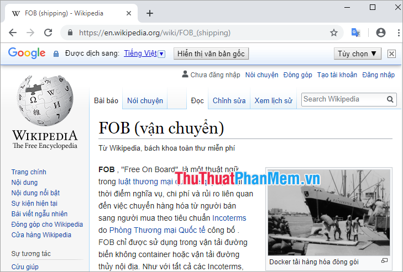The image size is (403, 272).
Task: Open the Nội dung sidebar link
Action: 24,183
